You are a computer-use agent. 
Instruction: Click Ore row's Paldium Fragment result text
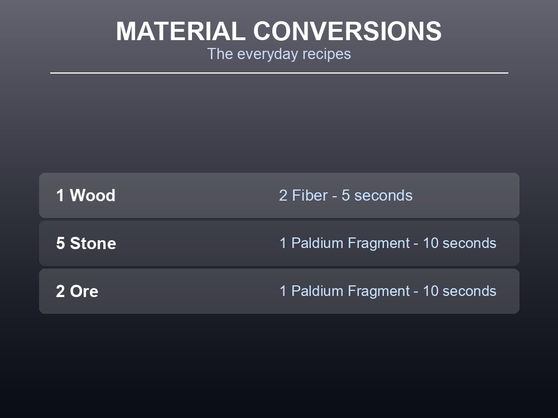point(388,291)
